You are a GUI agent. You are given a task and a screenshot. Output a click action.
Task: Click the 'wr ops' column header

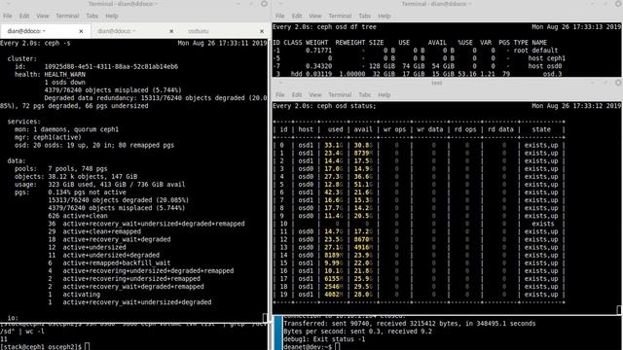[394, 129]
